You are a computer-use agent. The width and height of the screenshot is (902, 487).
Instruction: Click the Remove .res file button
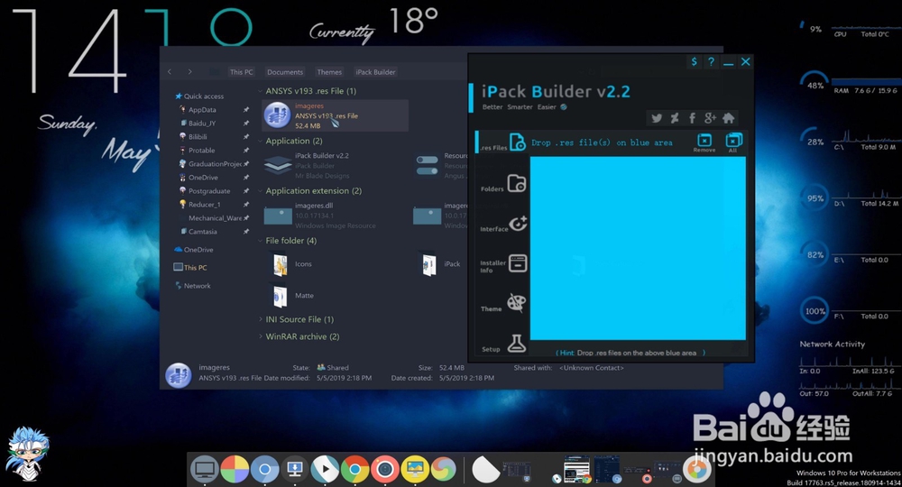pos(704,142)
